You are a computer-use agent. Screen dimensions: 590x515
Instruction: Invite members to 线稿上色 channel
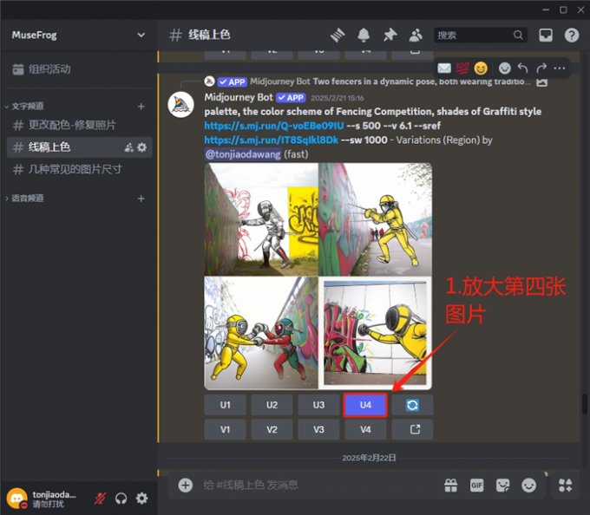(128, 147)
